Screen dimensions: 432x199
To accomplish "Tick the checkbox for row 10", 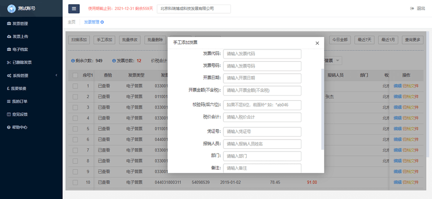I will 75,182.
